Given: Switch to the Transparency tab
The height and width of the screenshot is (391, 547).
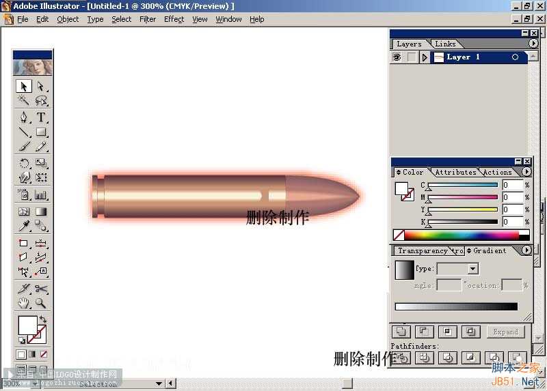Looking at the screenshot, I should pos(423,250).
